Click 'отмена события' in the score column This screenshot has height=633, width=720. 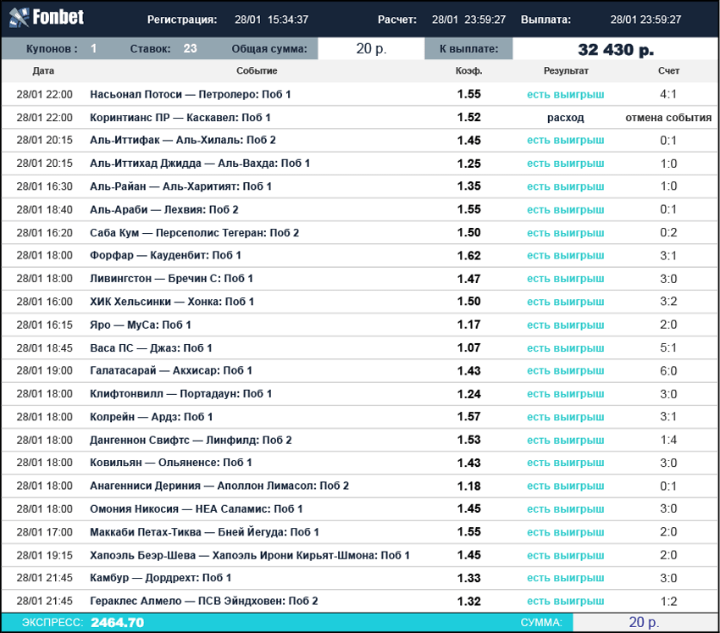[668, 118]
